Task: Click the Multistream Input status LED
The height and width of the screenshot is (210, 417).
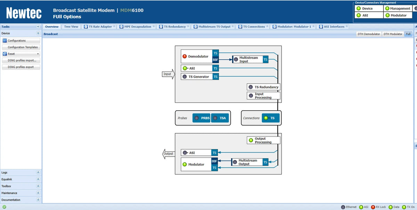Action: click(236, 59)
